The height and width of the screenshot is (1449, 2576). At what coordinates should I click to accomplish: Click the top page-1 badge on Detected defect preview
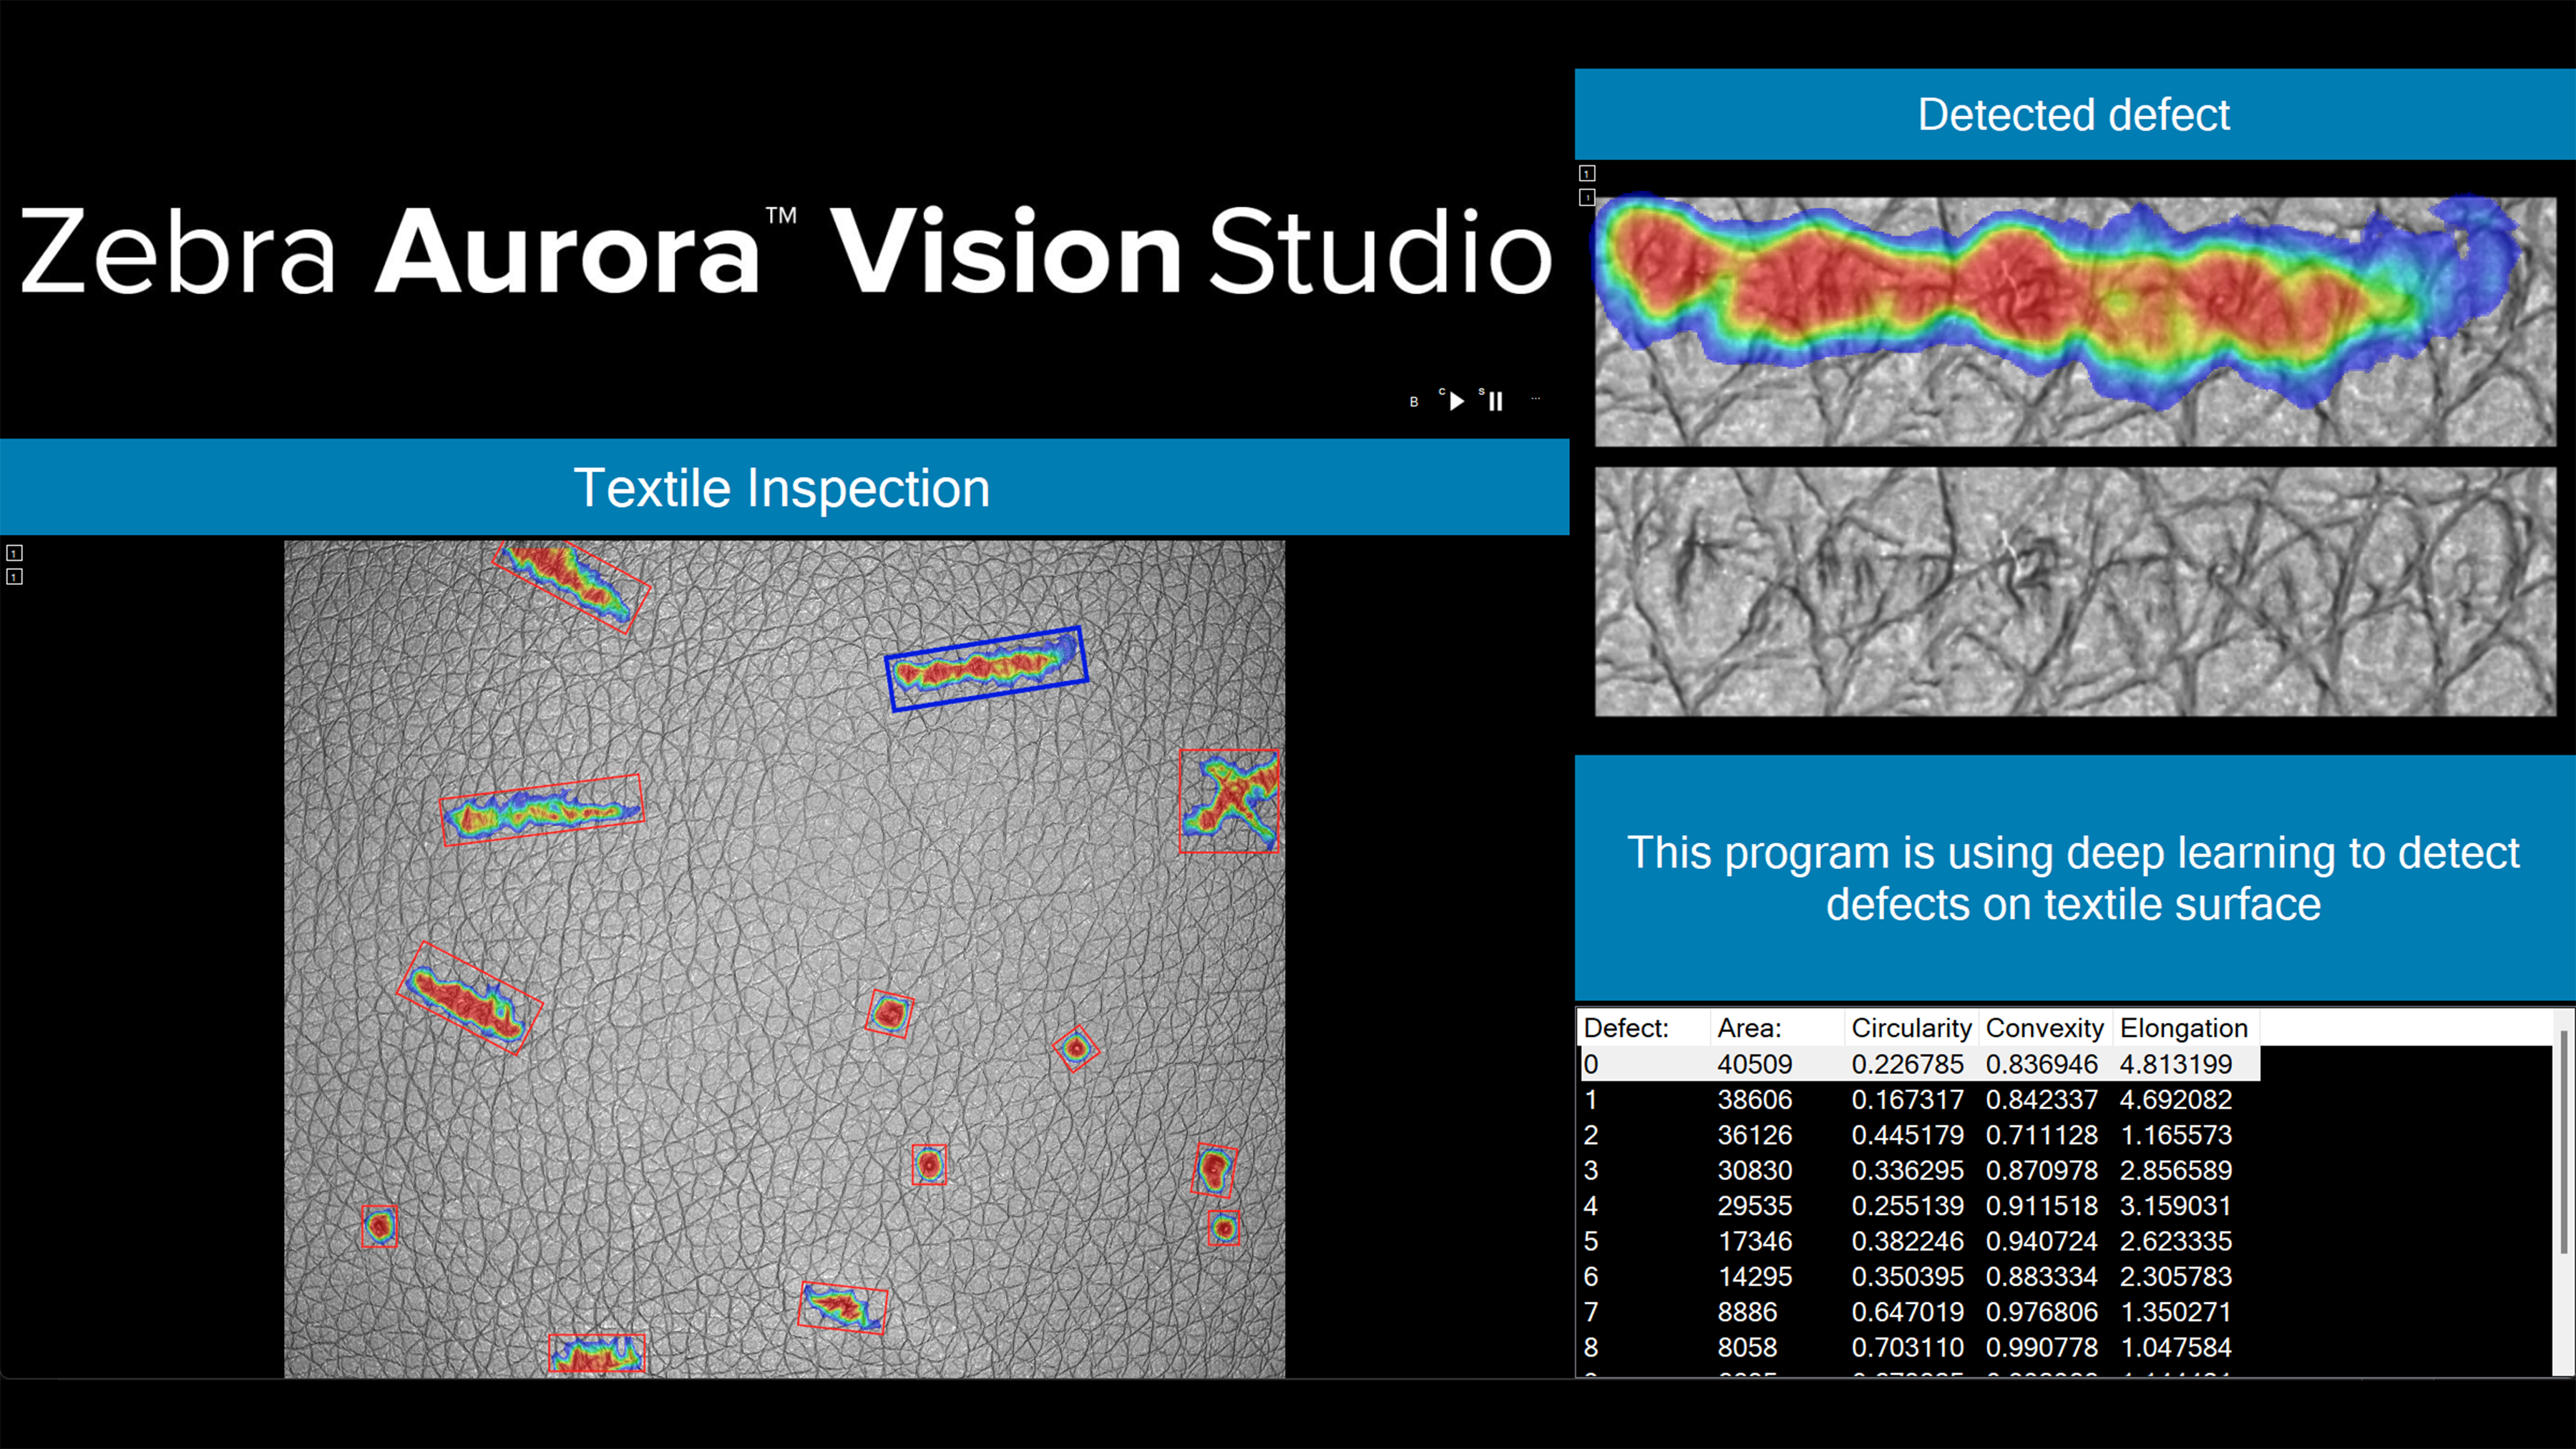tap(1587, 172)
